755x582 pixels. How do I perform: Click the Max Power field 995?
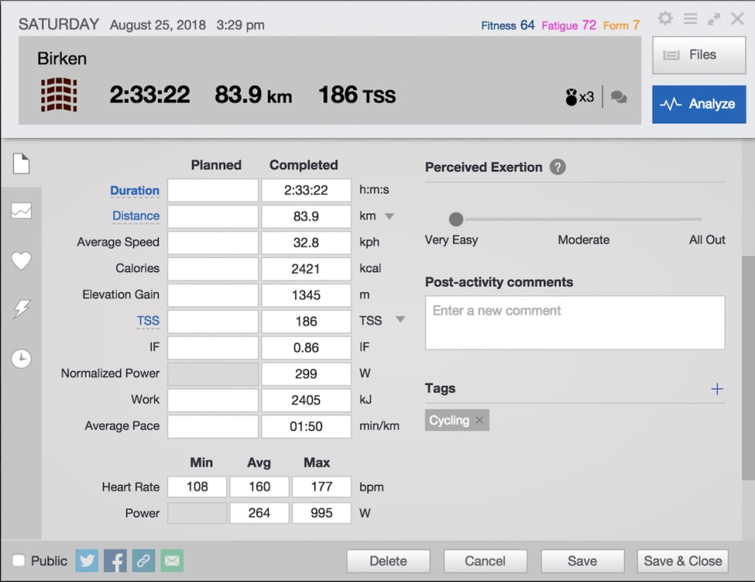coord(322,513)
